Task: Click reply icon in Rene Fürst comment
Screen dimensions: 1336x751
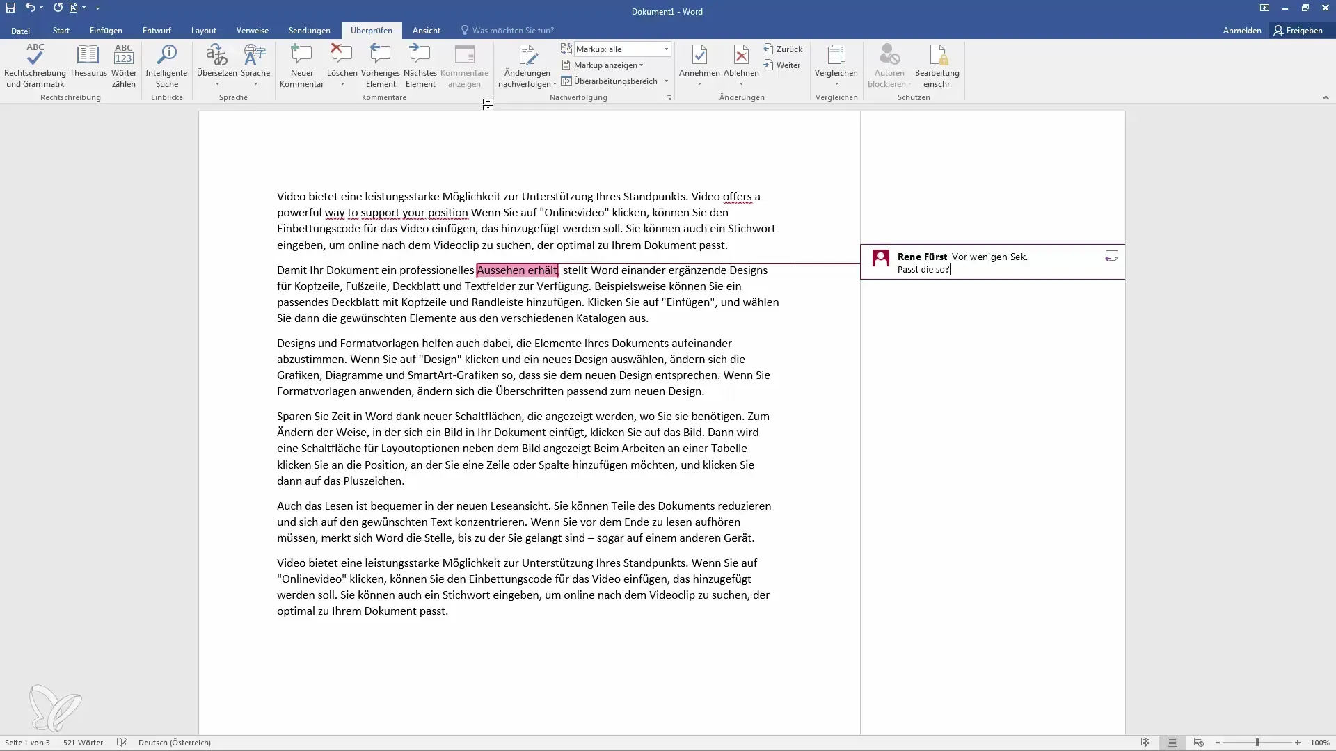Action: [1111, 256]
